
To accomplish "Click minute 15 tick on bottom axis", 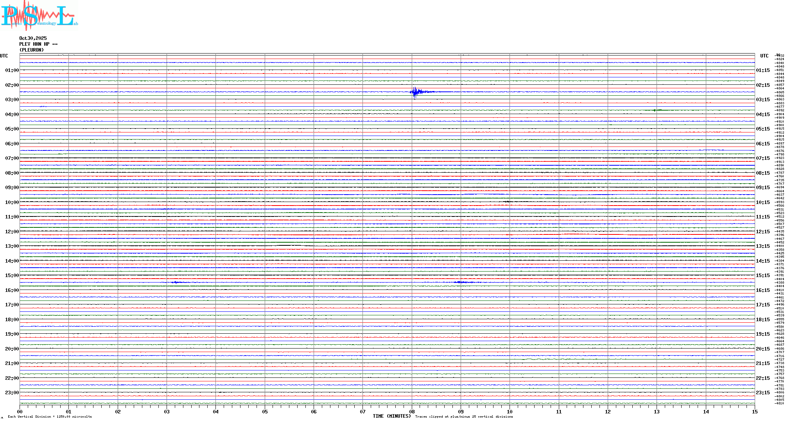I will (x=754, y=411).
